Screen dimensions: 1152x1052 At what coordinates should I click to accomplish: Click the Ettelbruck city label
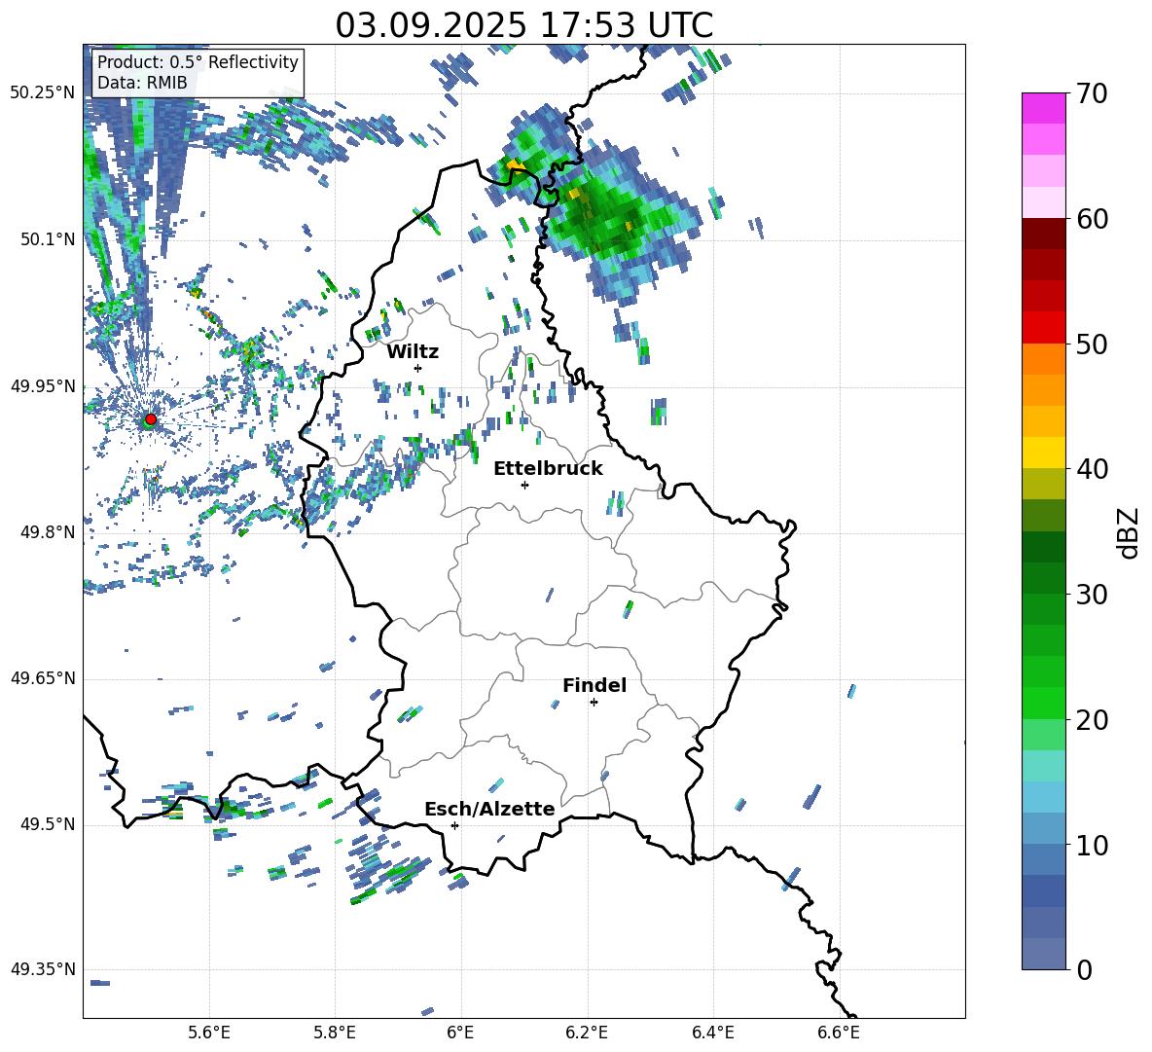[x=548, y=469]
